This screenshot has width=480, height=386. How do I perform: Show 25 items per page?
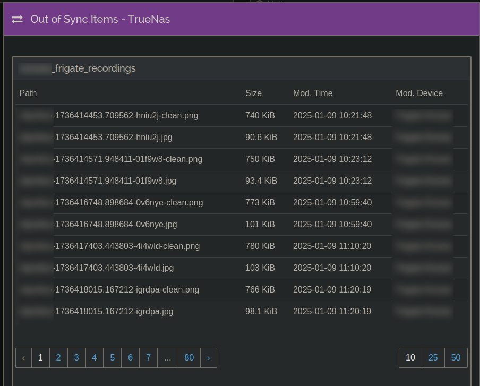(x=433, y=357)
